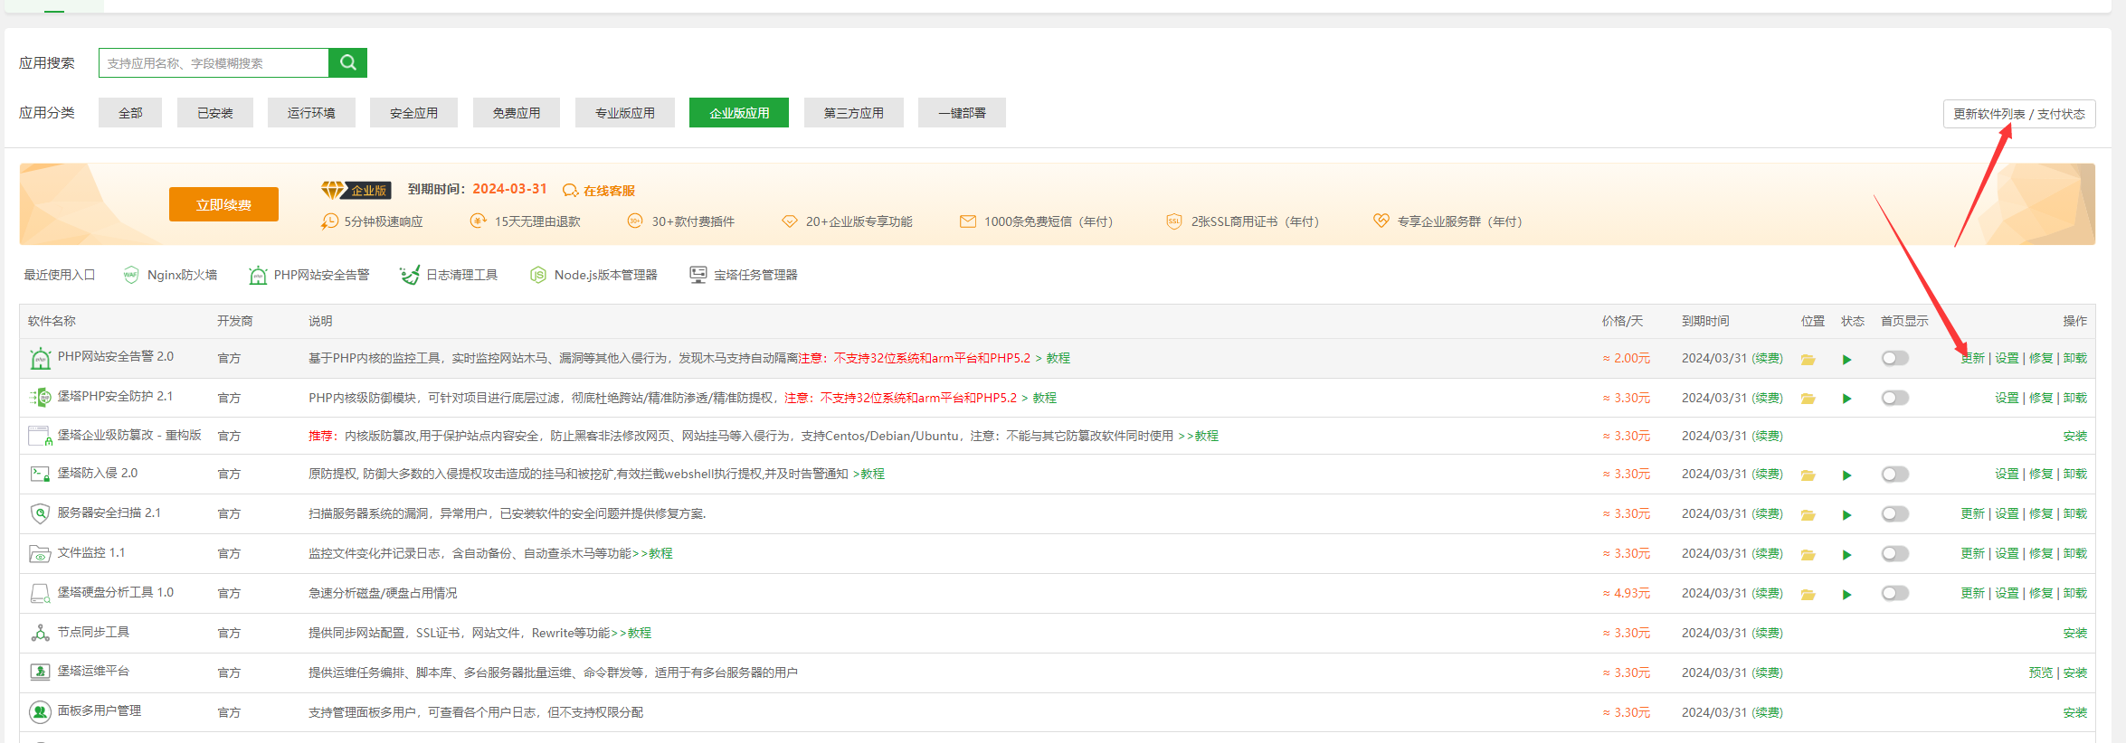This screenshot has width=2126, height=743.
Task: Click the green search magnifier button
Action: point(347,62)
